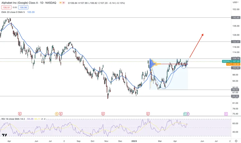Select the red upward trend arrow
The image size is (241, 143).
coord(196,46)
